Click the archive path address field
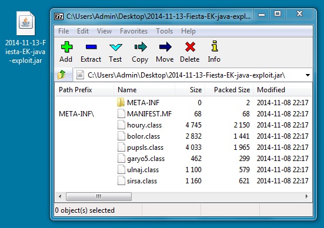The image size is (324, 228). [x=190, y=75]
